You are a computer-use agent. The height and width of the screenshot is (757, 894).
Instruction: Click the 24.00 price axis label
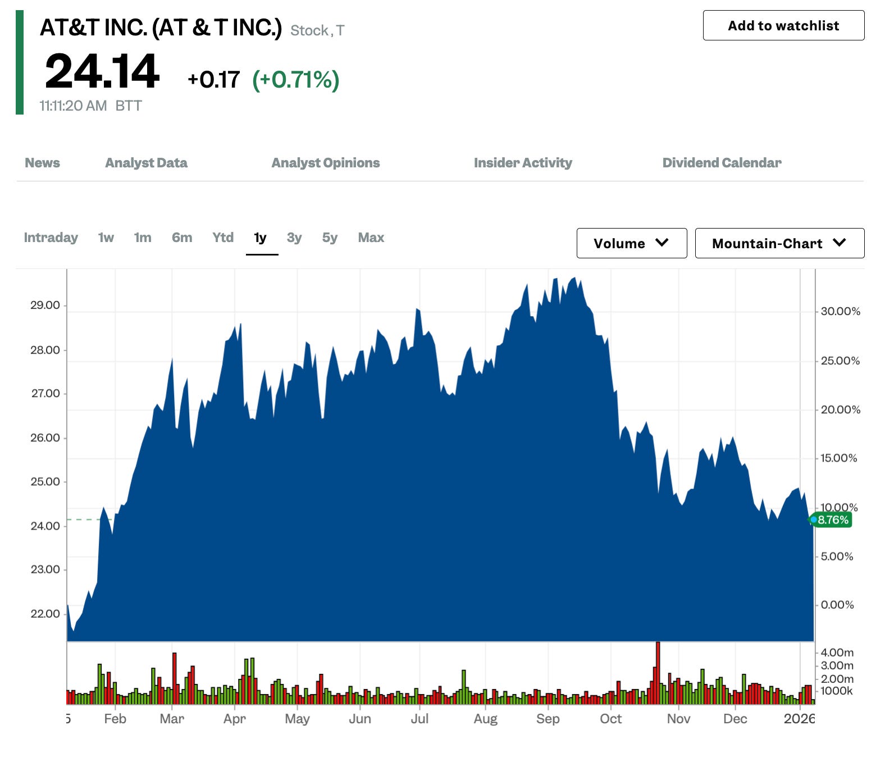coord(45,526)
